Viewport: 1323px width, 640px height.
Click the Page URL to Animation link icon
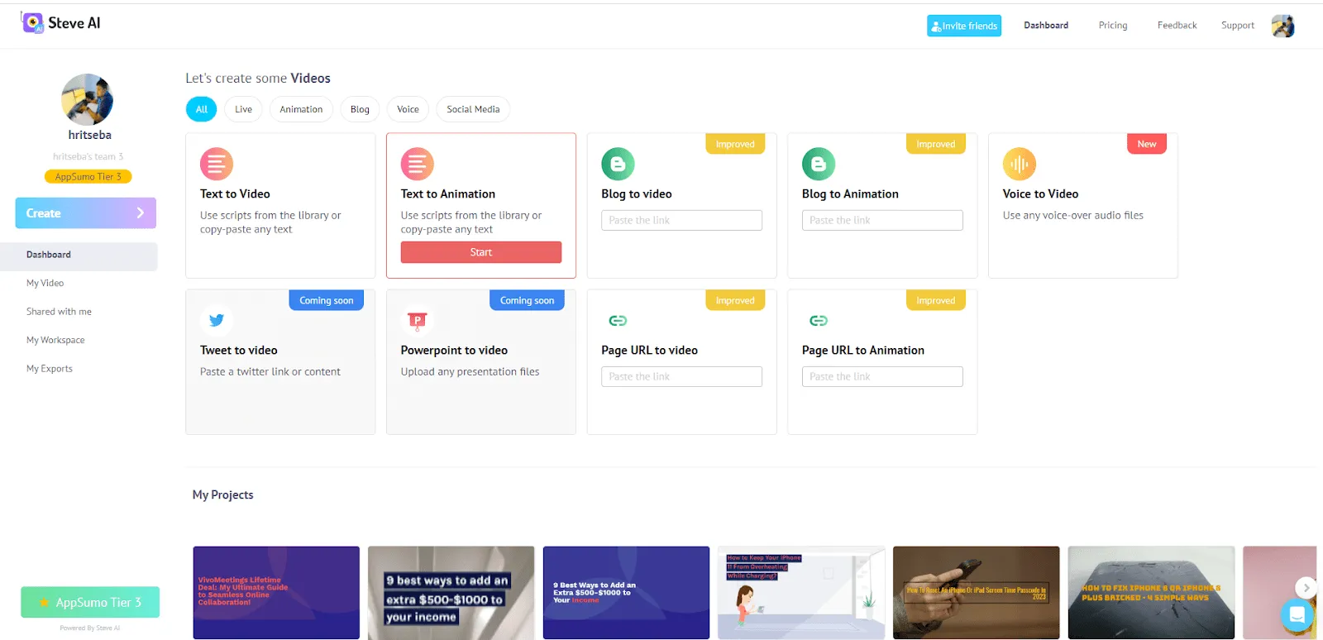point(819,320)
